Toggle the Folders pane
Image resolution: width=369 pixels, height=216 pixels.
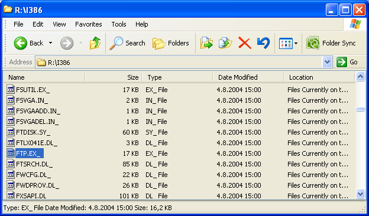[171, 43]
